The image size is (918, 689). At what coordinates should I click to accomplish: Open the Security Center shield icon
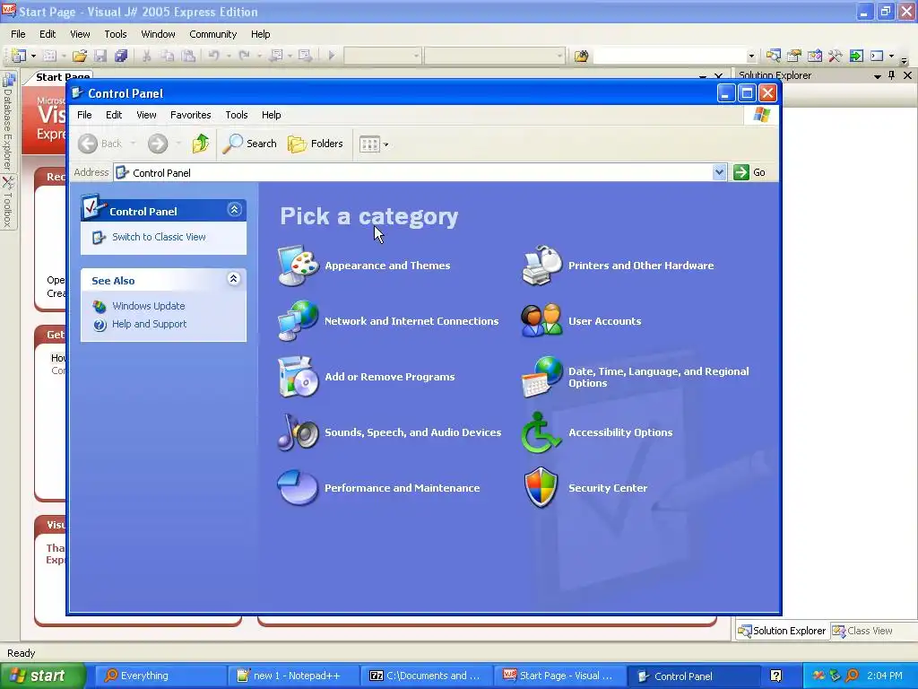(541, 487)
